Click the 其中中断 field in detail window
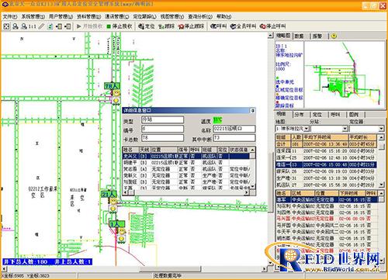 pos(234,137)
